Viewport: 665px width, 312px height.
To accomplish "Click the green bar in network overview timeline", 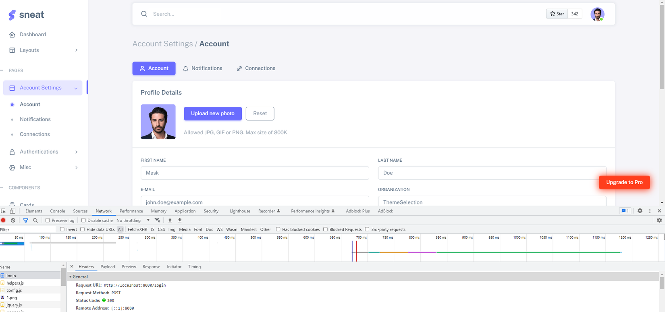I will click(x=528, y=252).
